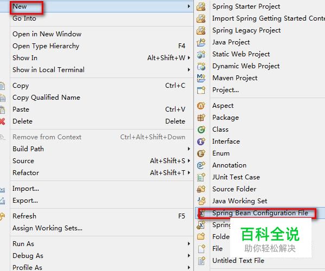This screenshot has width=325, height=271.
Task: Click the Spring Starter Project icon
Action: pyautogui.click(x=201, y=7)
